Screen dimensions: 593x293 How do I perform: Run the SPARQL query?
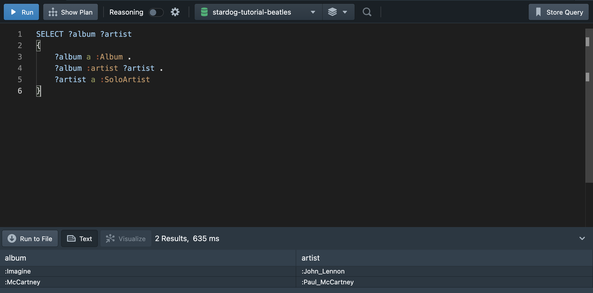point(21,12)
